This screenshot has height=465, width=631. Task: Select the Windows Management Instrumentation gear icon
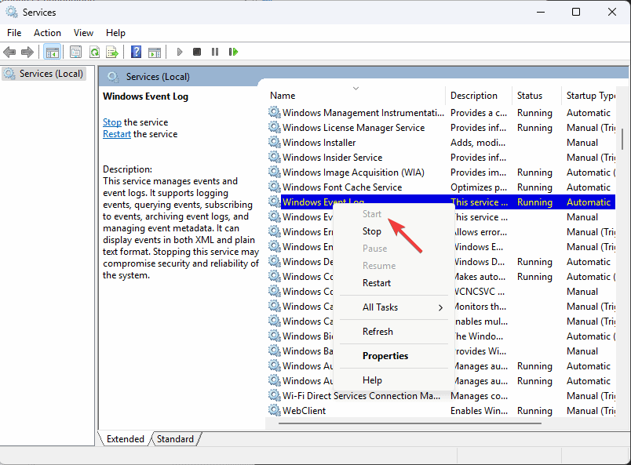pyautogui.click(x=275, y=112)
